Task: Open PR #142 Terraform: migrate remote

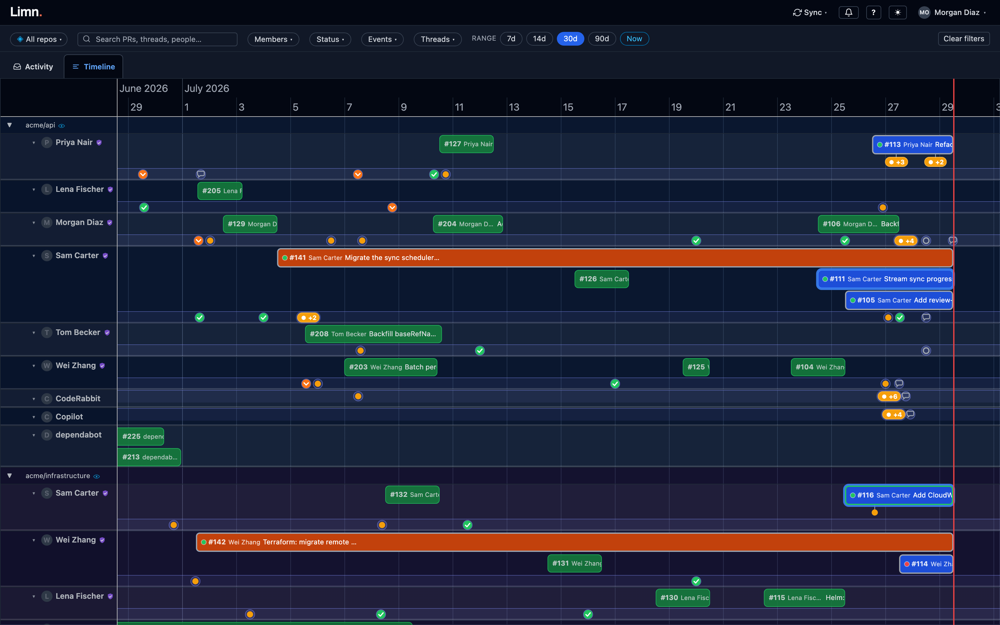Action: click(574, 542)
